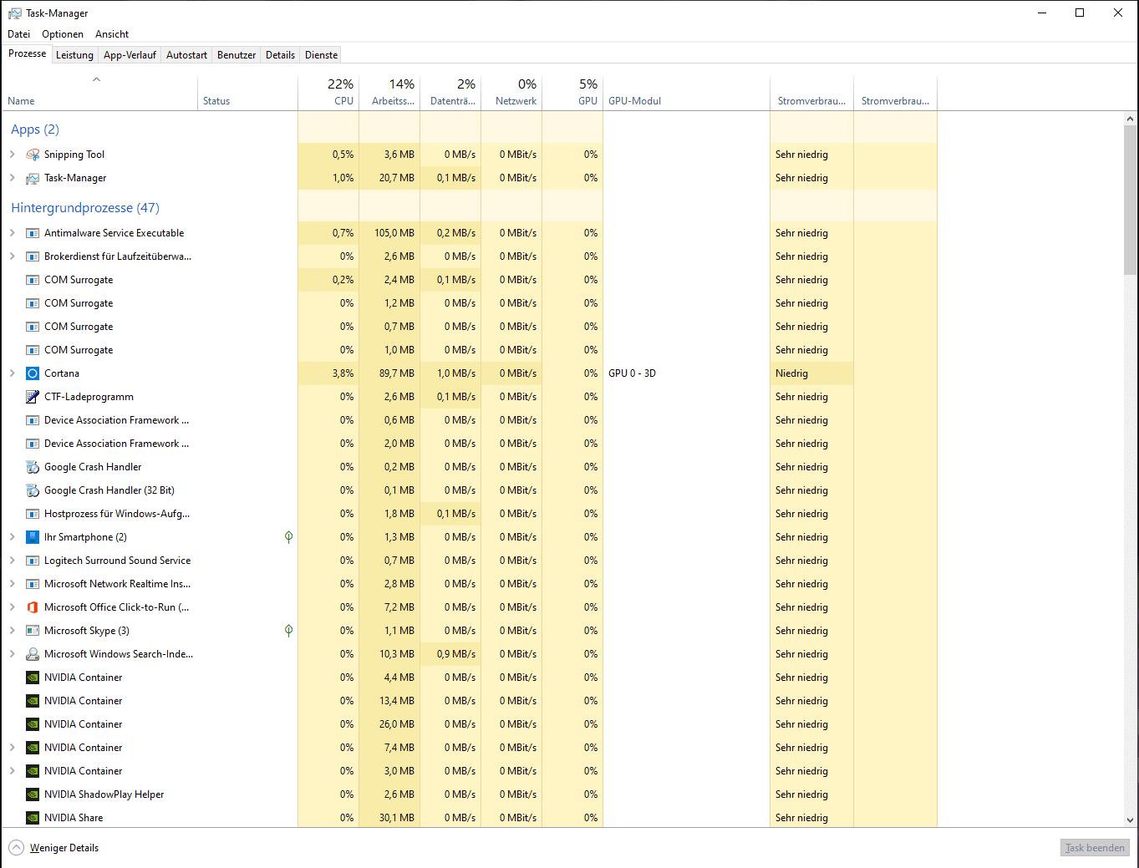This screenshot has width=1139, height=868.
Task: Open the Details tab
Action: (x=280, y=55)
